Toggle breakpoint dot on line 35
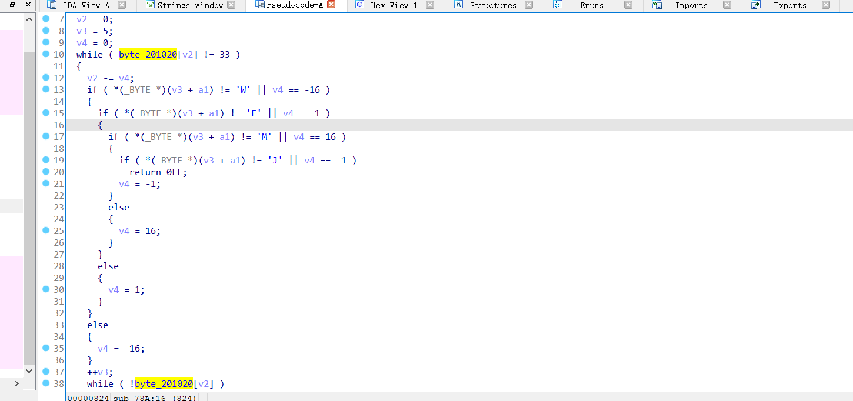 coord(46,348)
